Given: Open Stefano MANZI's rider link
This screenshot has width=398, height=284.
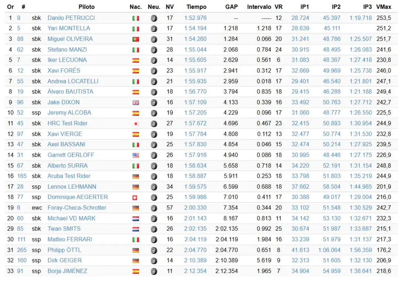Looking at the screenshot, I should click(x=67, y=49).
